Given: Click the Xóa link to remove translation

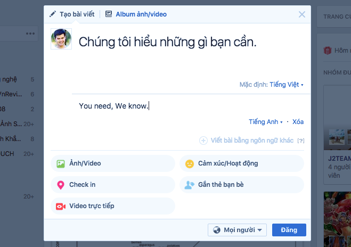Looking at the screenshot, I should 298,122.
